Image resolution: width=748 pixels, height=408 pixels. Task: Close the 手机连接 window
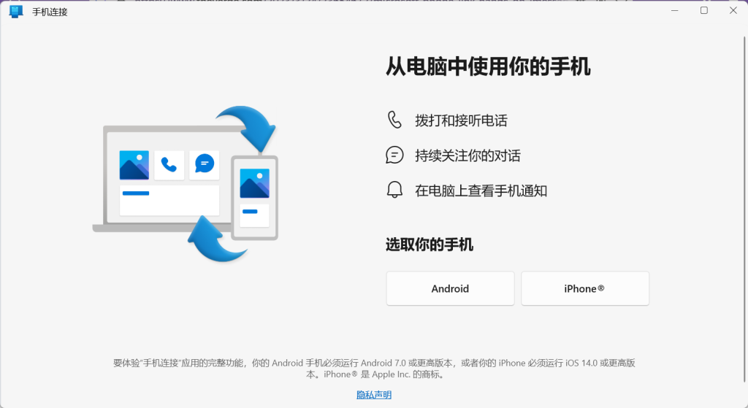733,10
